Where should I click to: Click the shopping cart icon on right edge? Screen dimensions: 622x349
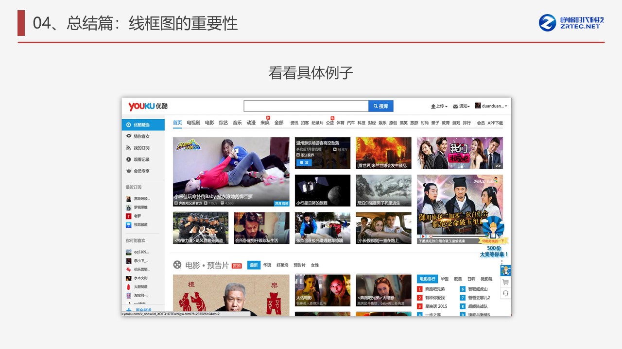point(505,282)
